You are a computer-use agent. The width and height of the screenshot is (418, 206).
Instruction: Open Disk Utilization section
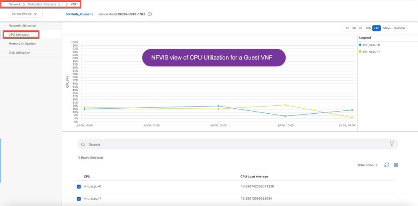pyautogui.click(x=31, y=52)
